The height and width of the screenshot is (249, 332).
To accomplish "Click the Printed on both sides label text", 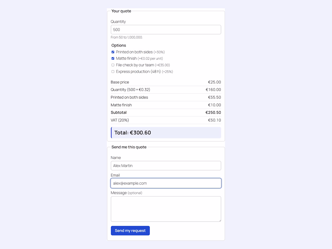I will [x=134, y=52].
